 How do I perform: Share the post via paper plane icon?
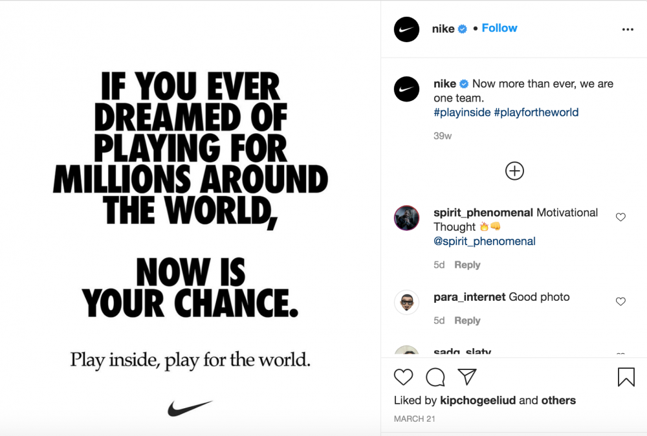pyautogui.click(x=467, y=376)
